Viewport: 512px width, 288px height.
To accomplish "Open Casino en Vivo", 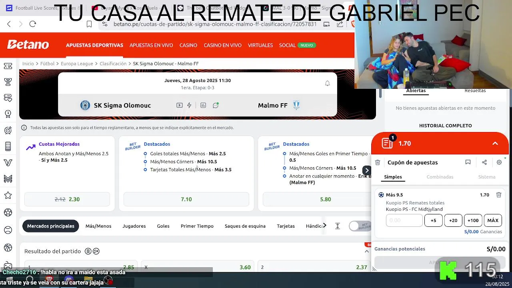I will pyautogui.click(x=223, y=45).
